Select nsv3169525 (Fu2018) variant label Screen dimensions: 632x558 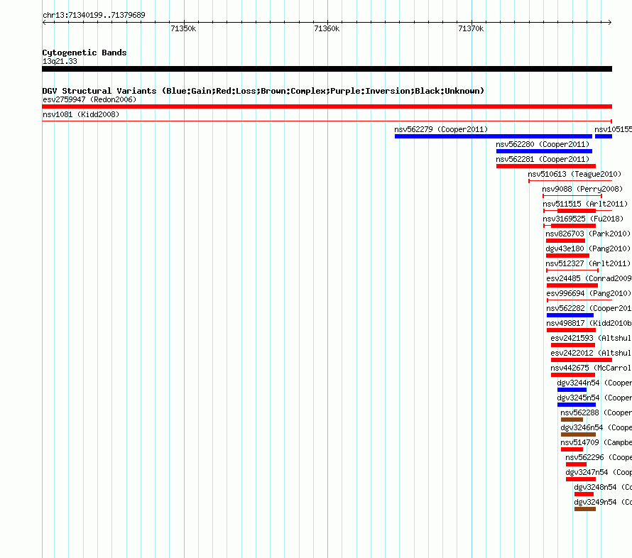pyautogui.click(x=583, y=219)
